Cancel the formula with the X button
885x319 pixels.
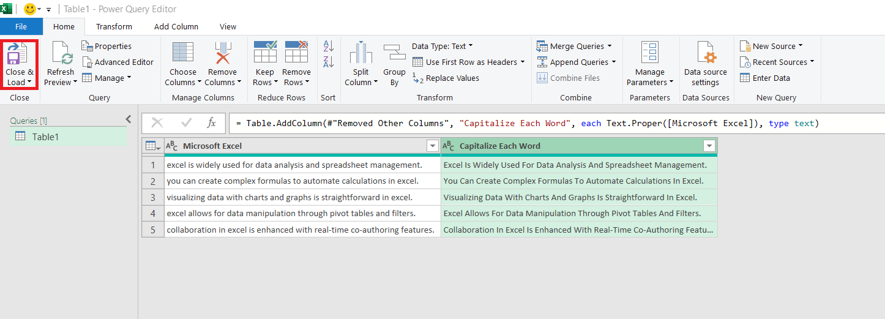[157, 123]
